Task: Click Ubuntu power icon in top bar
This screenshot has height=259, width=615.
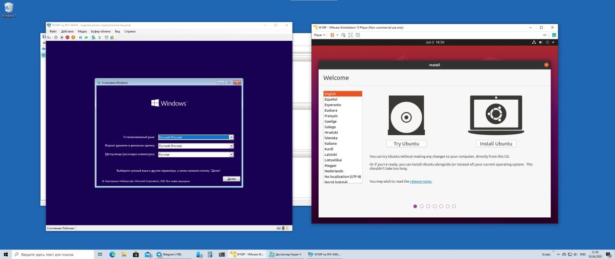Action: (x=548, y=42)
